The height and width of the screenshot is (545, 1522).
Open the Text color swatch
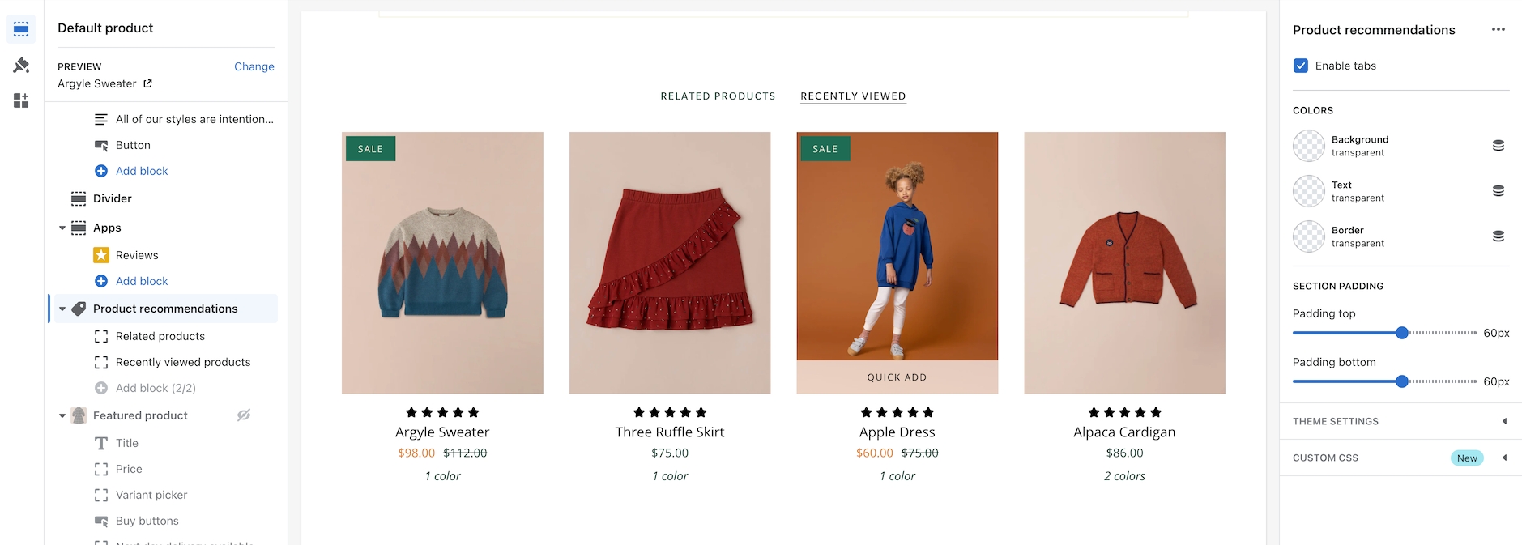coord(1308,191)
